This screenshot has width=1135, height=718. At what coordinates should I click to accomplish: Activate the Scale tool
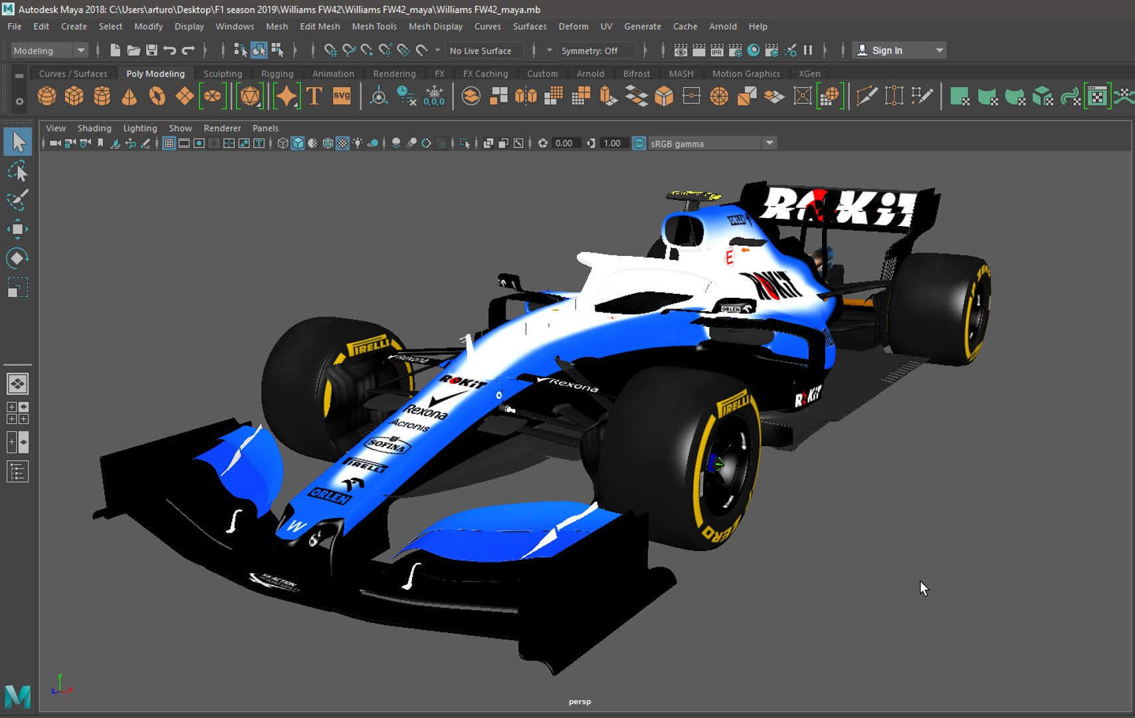(17, 287)
